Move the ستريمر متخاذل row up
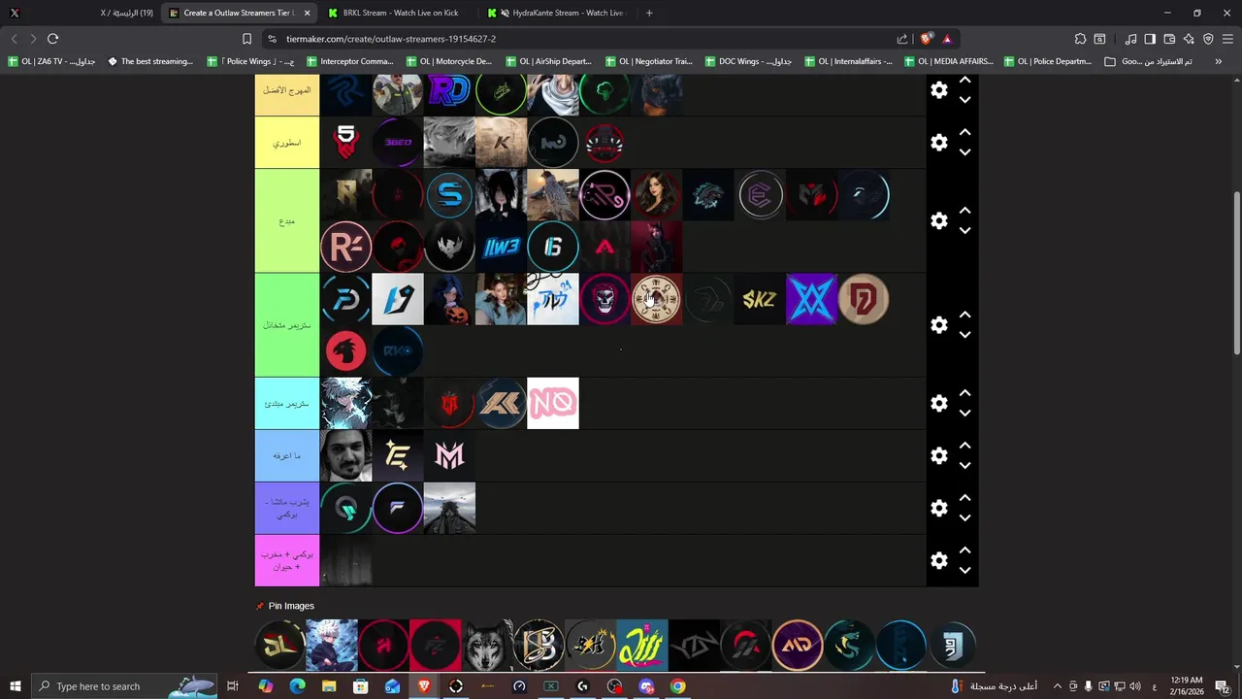The width and height of the screenshot is (1242, 699). point(964,315)
